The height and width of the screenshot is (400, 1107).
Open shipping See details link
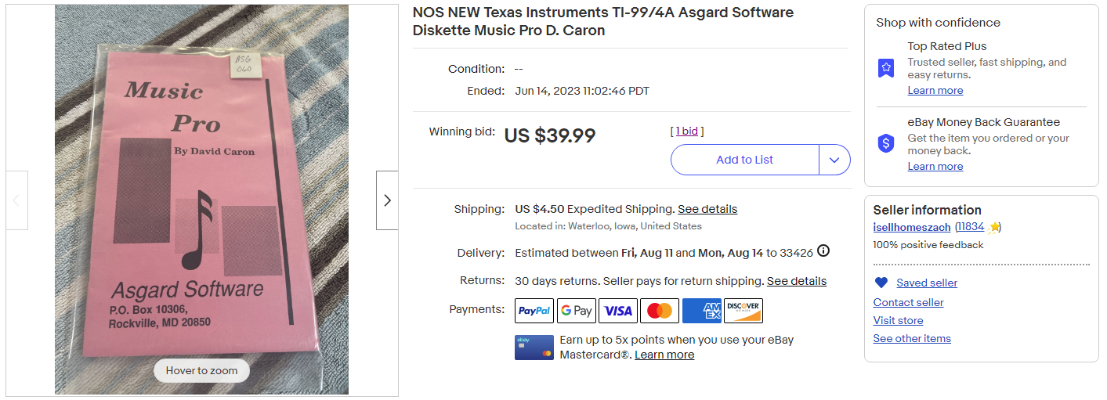(x=707, y=209)
